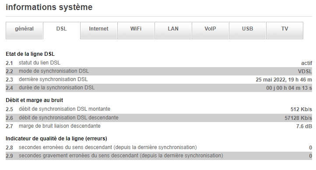Click the 'statut du lien DSL' row
This screenshot has height=170, width=316.
point(159,63)
